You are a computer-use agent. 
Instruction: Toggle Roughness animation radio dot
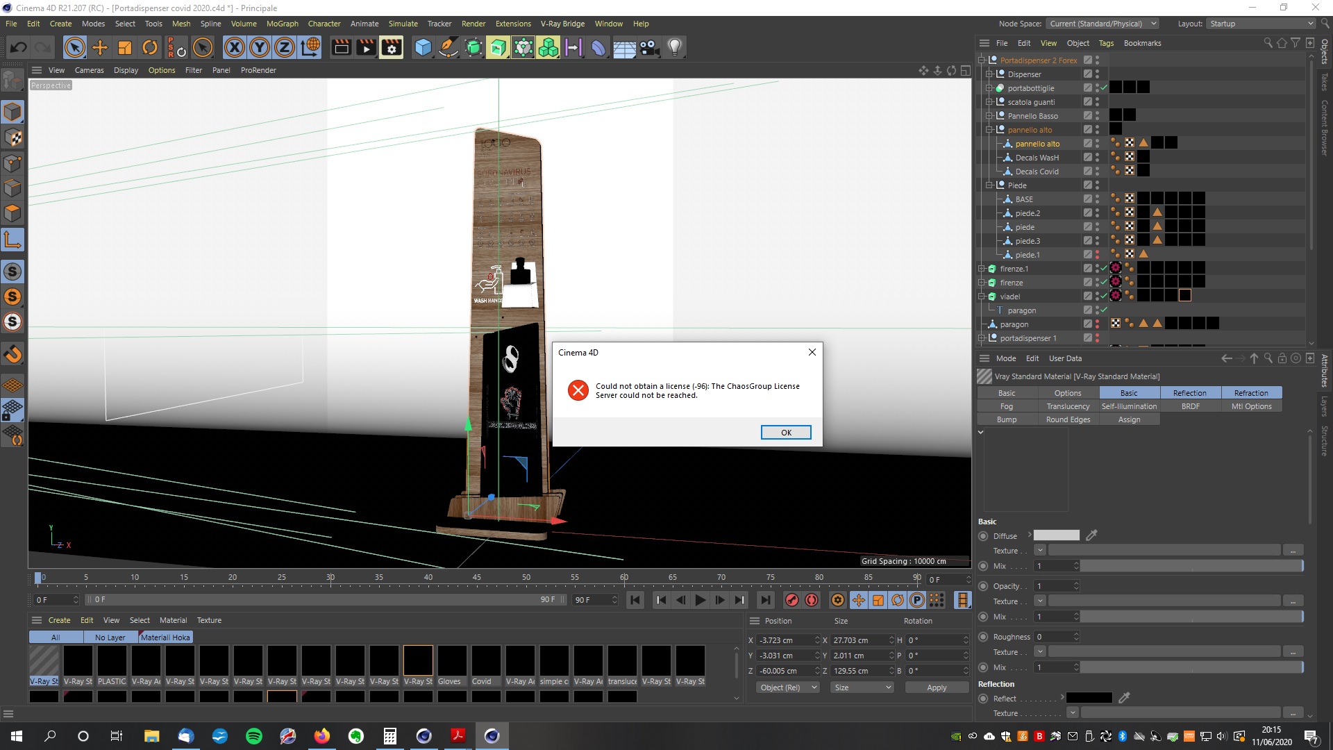[x=983, y=637]
